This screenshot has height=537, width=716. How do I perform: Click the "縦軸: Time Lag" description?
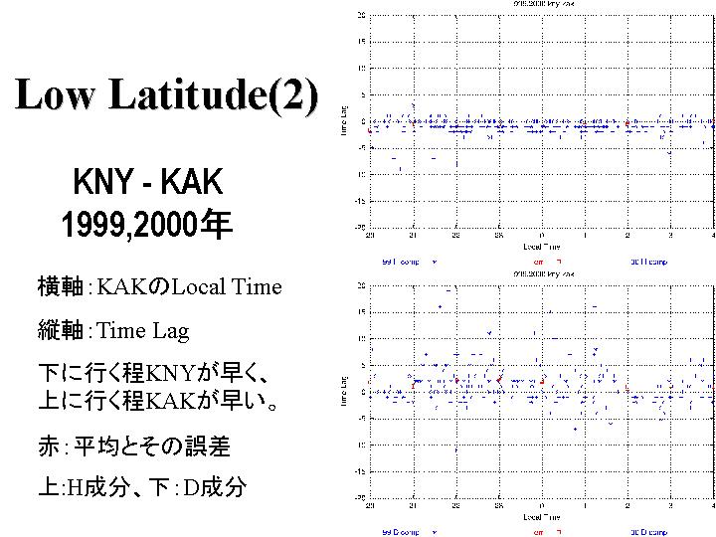click(112, 330)
